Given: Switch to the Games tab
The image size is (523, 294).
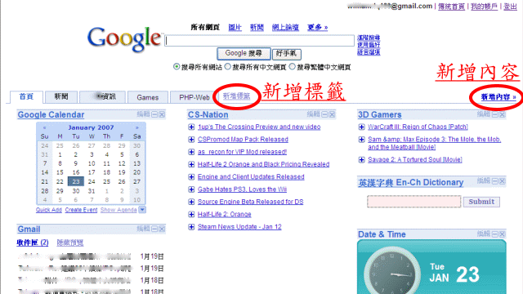Looking at the screenshot, I should pyautogui.click(x=147, y=97).
